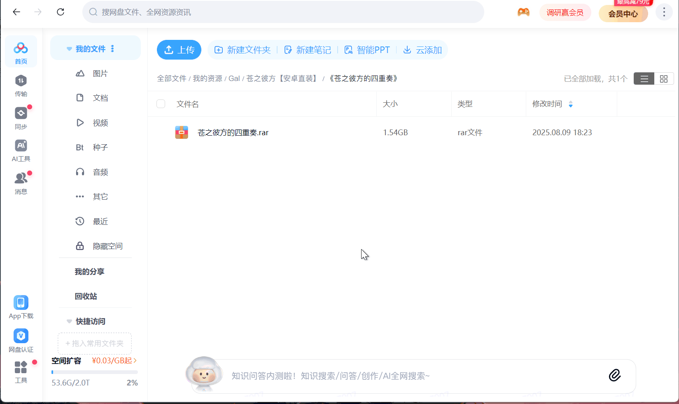This screenshot has width=679, height=404.
Task: Switch to grid view layout
Action: [664, 78]
